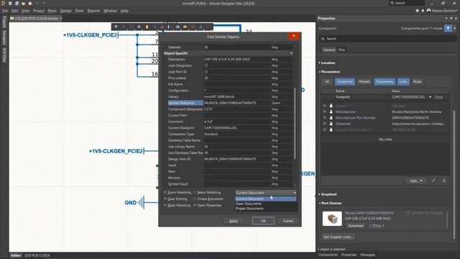Toggle the Pins Locked checkbox
This screenshot has width=460, height=259.
(x=206, y=78)
